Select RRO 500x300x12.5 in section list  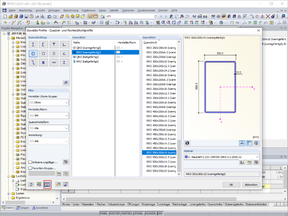click(x=160, y=157)
